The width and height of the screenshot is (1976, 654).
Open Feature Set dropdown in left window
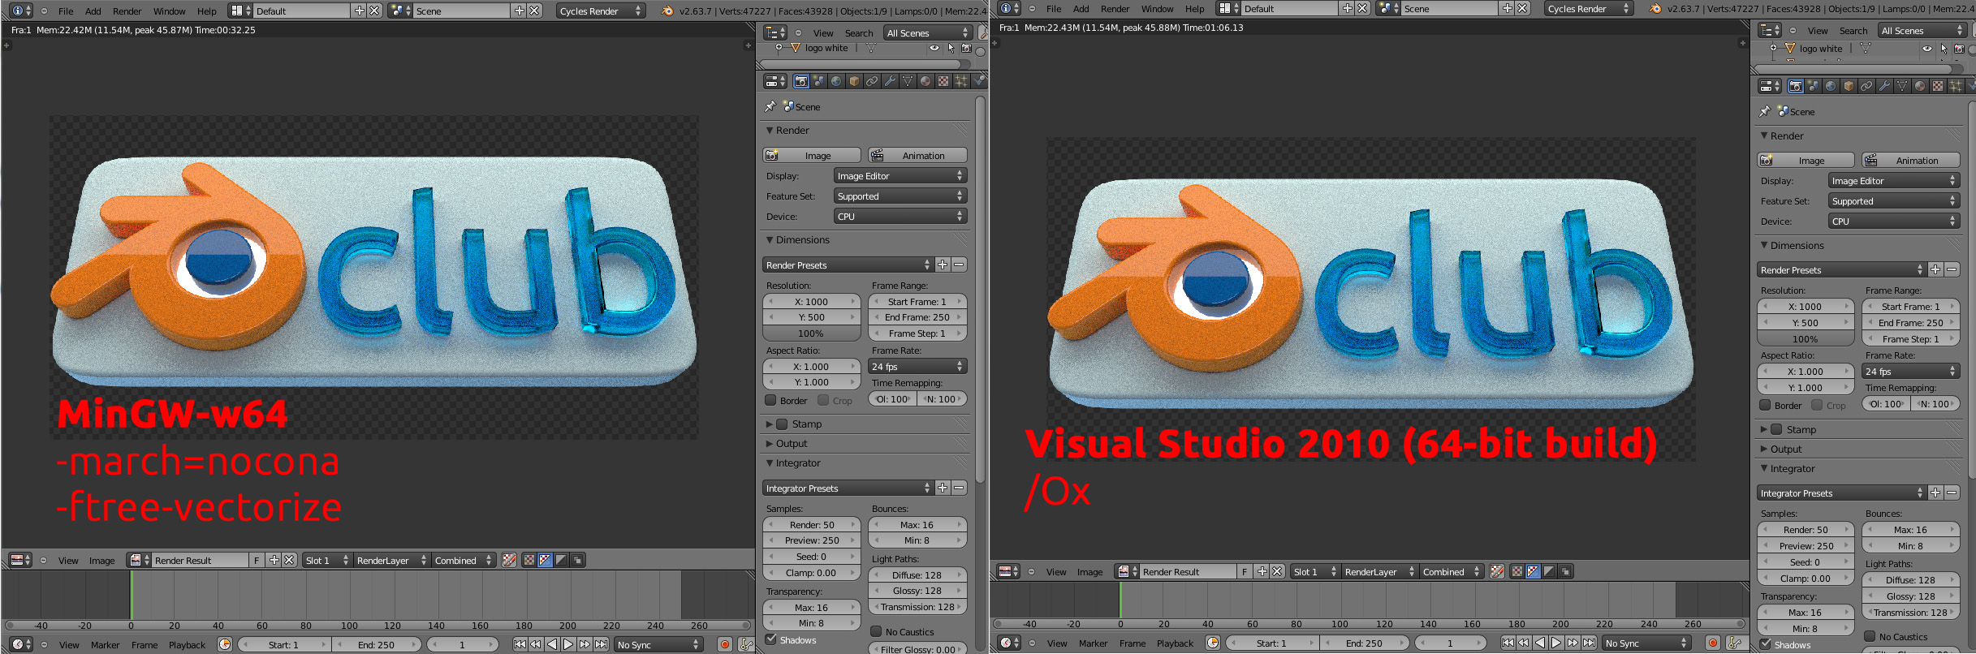(900, 196)
